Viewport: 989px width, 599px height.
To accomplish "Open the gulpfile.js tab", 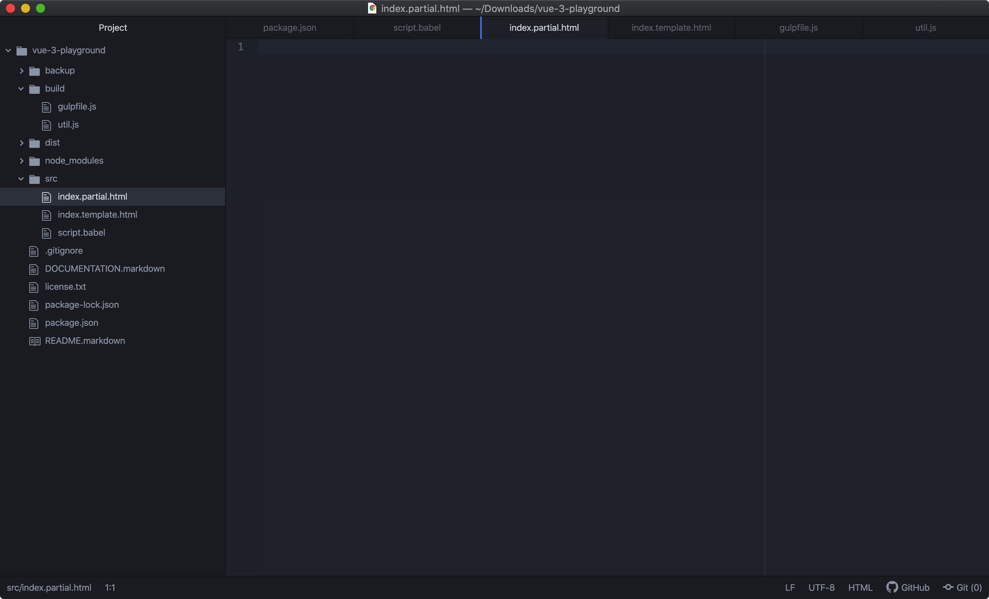I will click(798, 28).
